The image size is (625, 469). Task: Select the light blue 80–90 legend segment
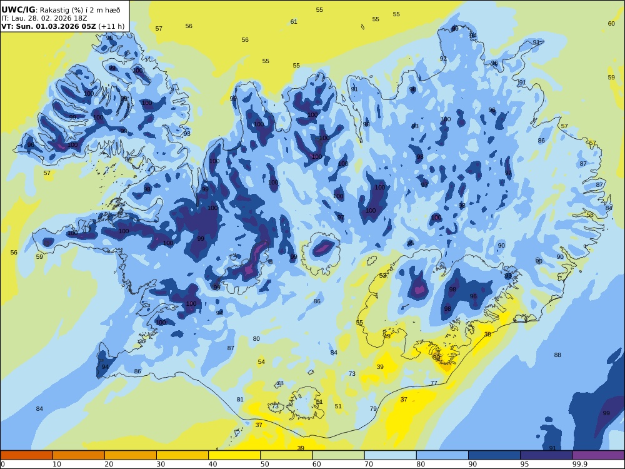tap(442, 455)
